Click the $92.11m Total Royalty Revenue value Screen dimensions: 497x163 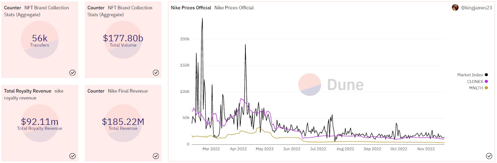coord(40,121)
